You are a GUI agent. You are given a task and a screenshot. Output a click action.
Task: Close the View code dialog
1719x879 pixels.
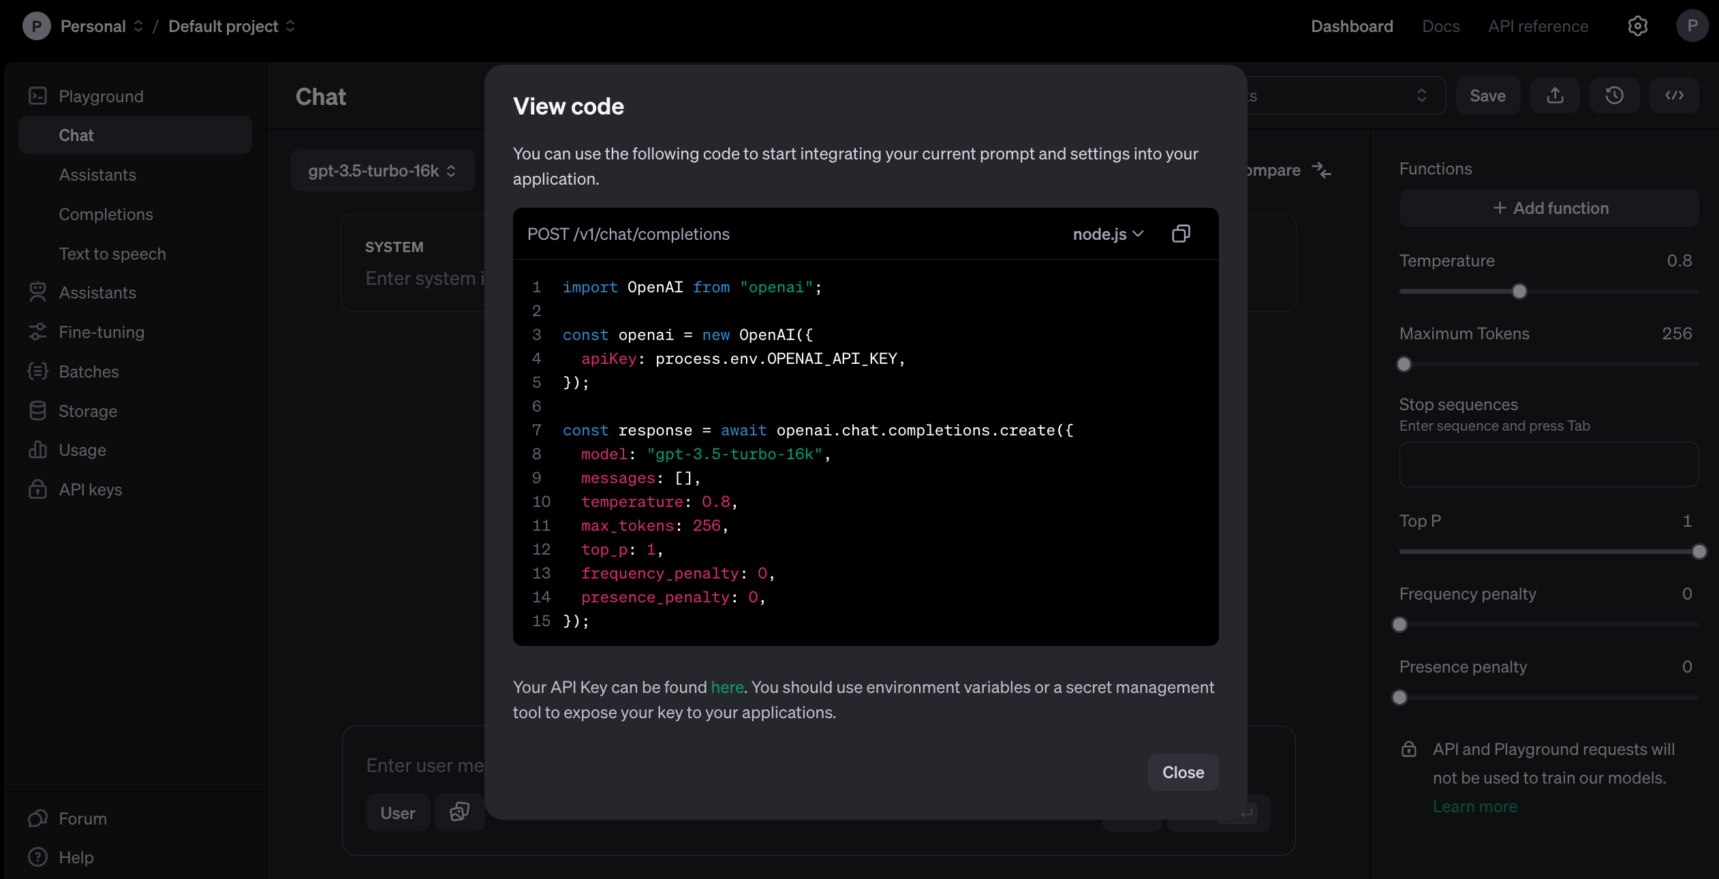click(1183, 772)
